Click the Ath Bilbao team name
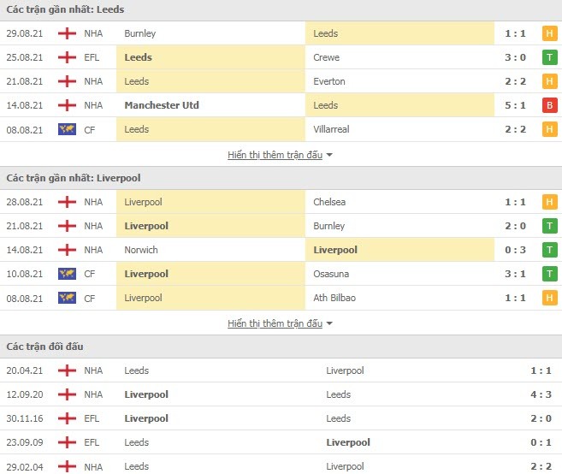562x474 pixels. (x=334, y=298)
